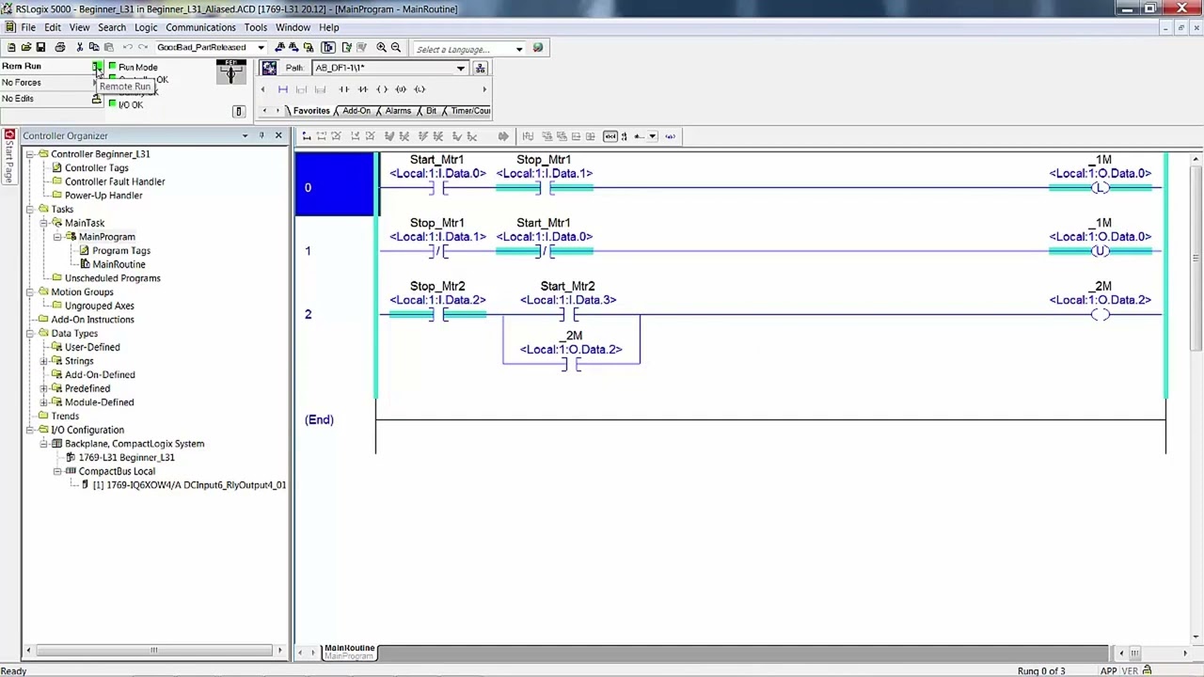1204x677 pixels.
Task: Click the Zoom Out magnifier icon
Action: [x=396, y=48]
